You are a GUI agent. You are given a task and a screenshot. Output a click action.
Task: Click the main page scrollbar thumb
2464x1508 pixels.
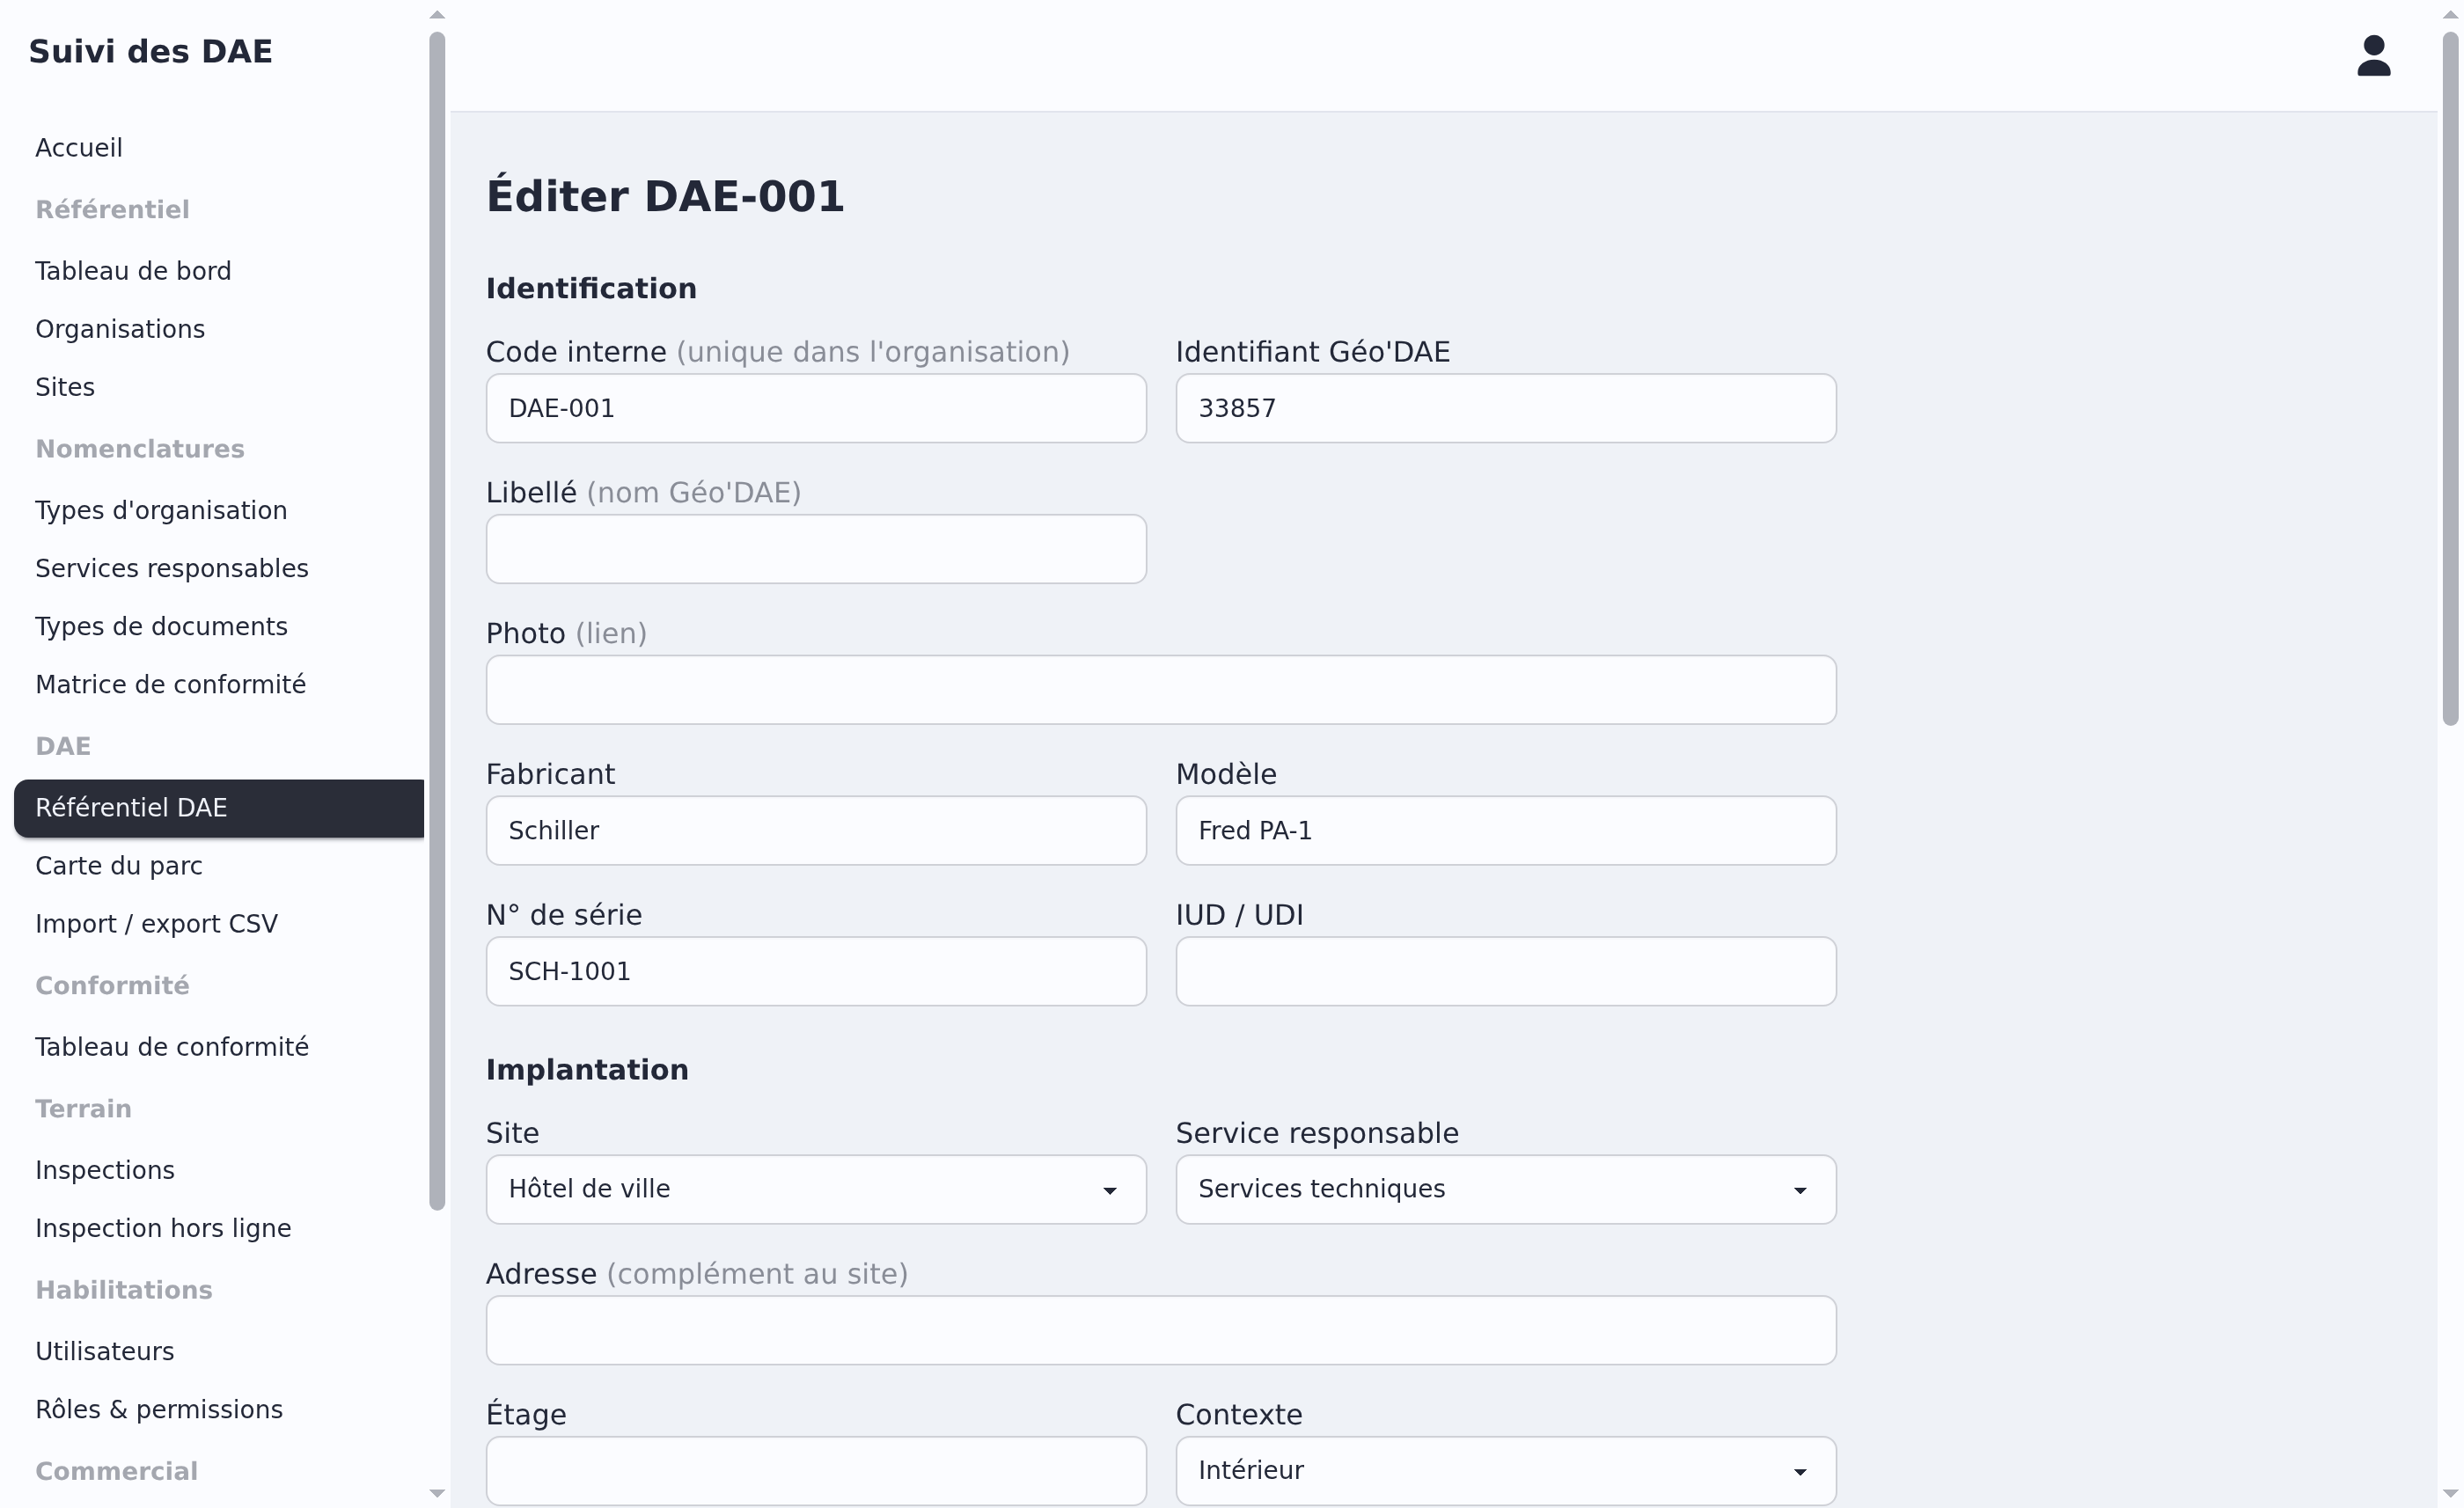click(x=2450, y=378)
